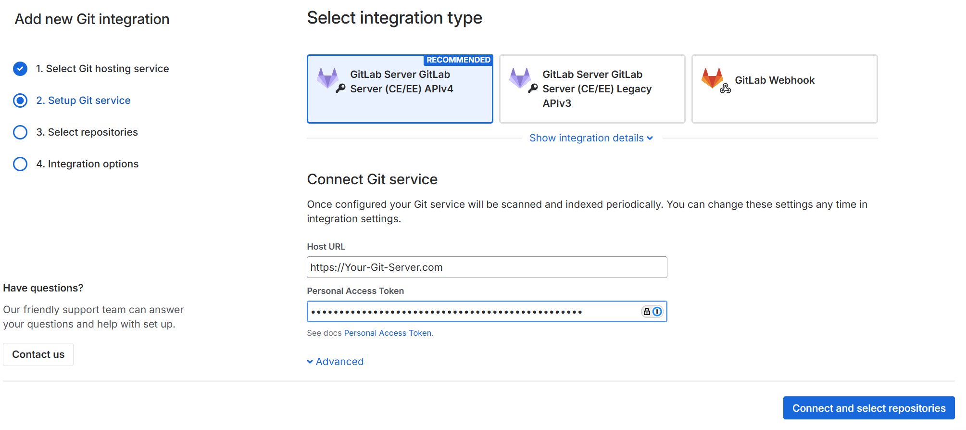Click Connect and select repositories button
966x430 pixels.
pyautogui.click(x=868, y=408)
